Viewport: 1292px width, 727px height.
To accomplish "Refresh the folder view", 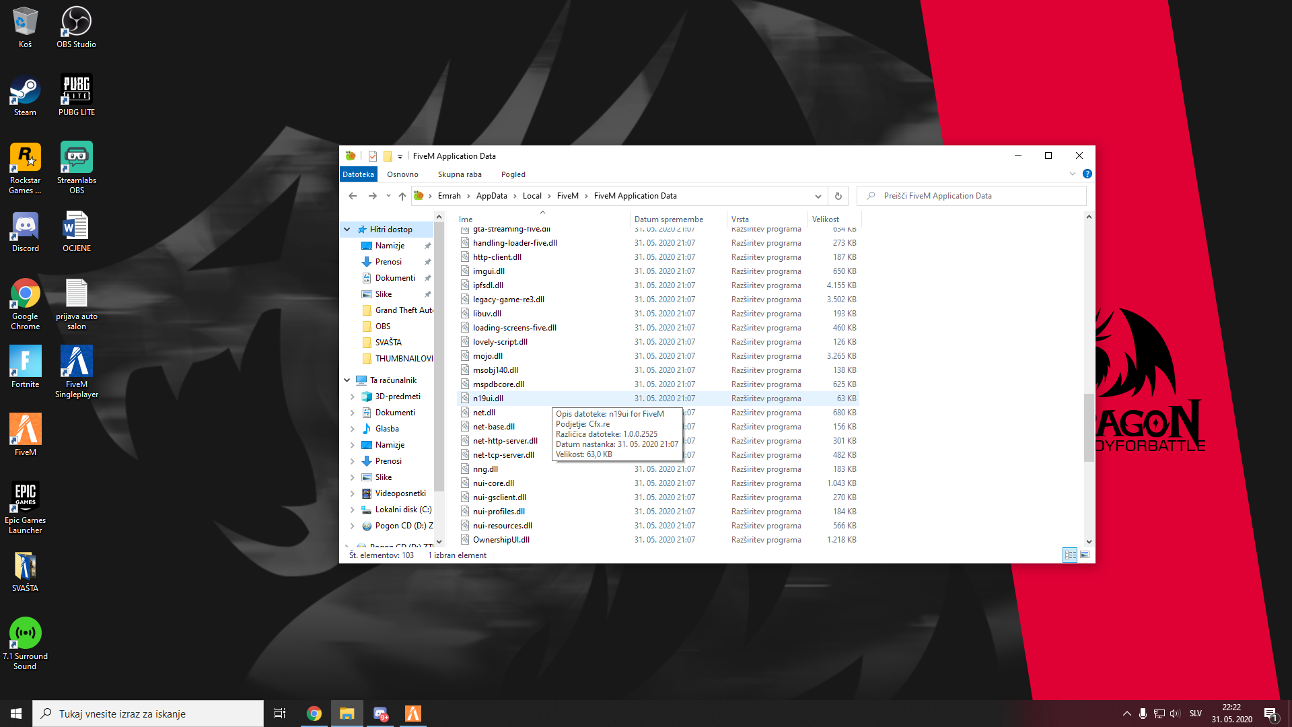I will tap(838, 195).
